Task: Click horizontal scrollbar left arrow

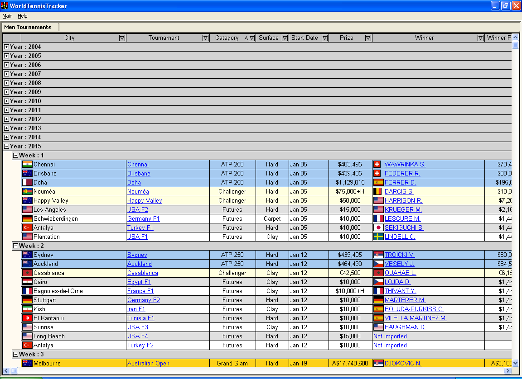Action: tap(6, 371)
